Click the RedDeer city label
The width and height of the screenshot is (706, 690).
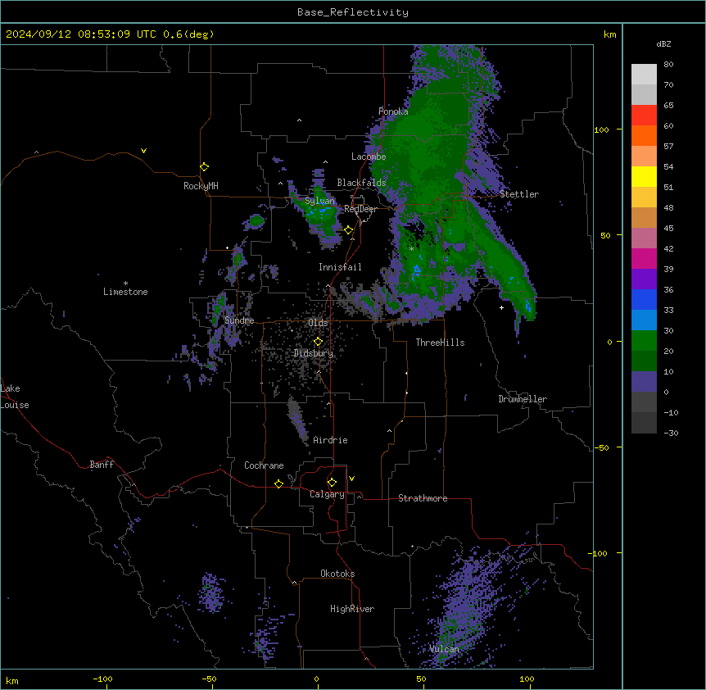point(360,209)
